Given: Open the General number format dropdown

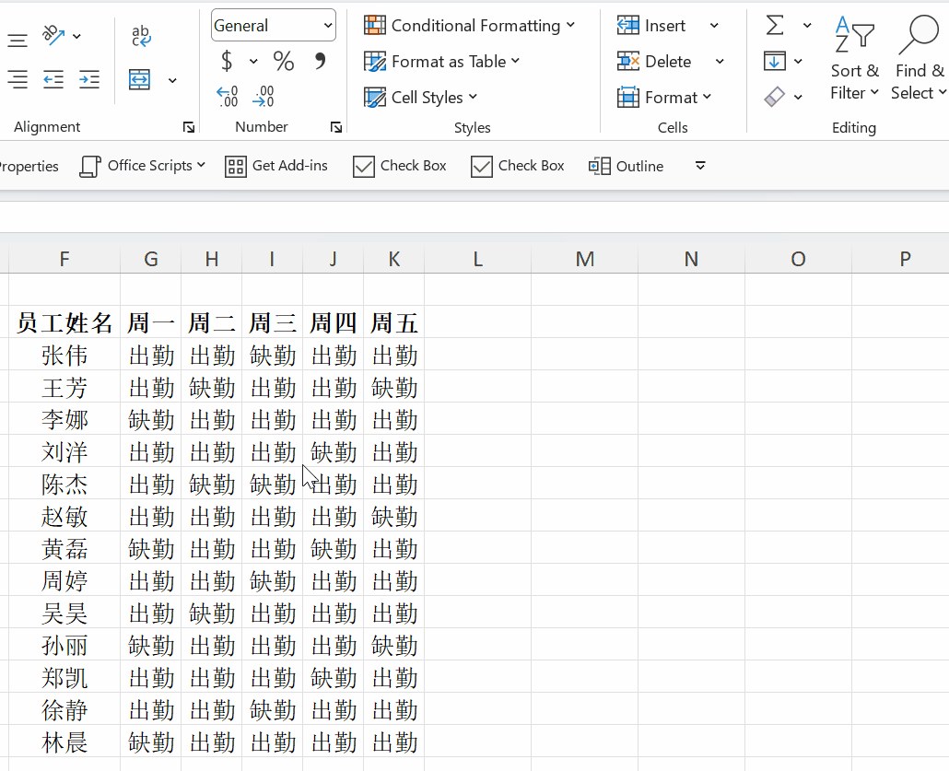Looking at the screenshot, I should click(x=328, y=26).
